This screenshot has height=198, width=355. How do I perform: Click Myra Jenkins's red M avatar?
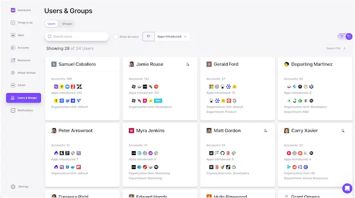pos(131,131)
